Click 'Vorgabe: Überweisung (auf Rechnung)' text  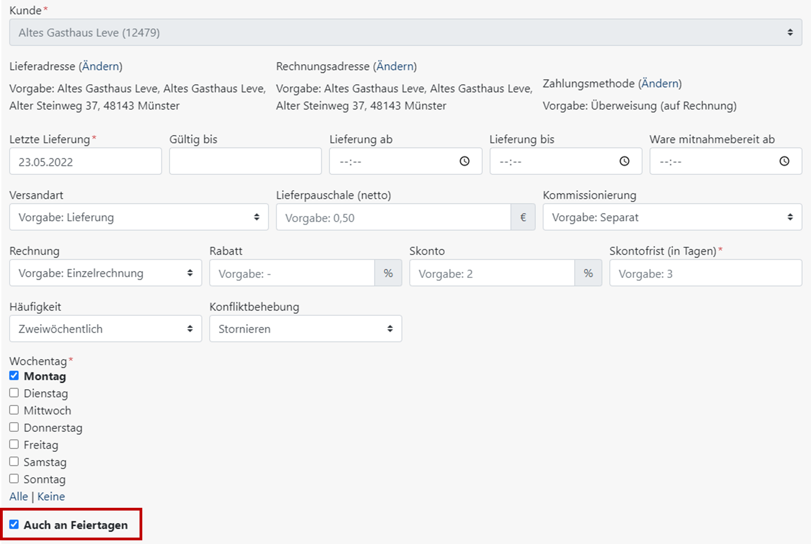(639, 106)
